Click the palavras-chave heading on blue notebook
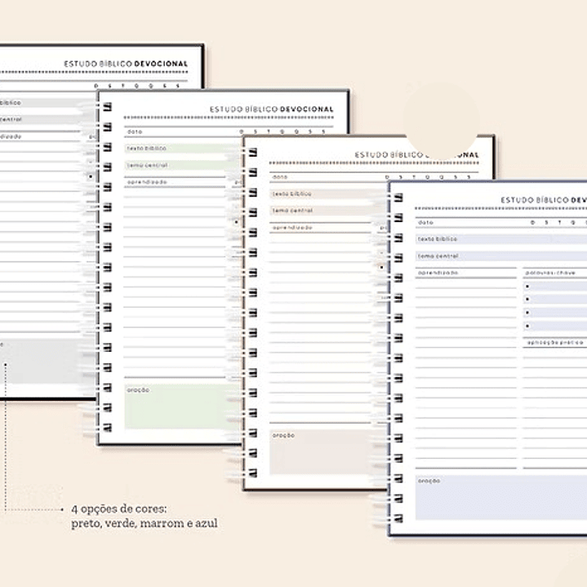 click(x=550, y=272)
